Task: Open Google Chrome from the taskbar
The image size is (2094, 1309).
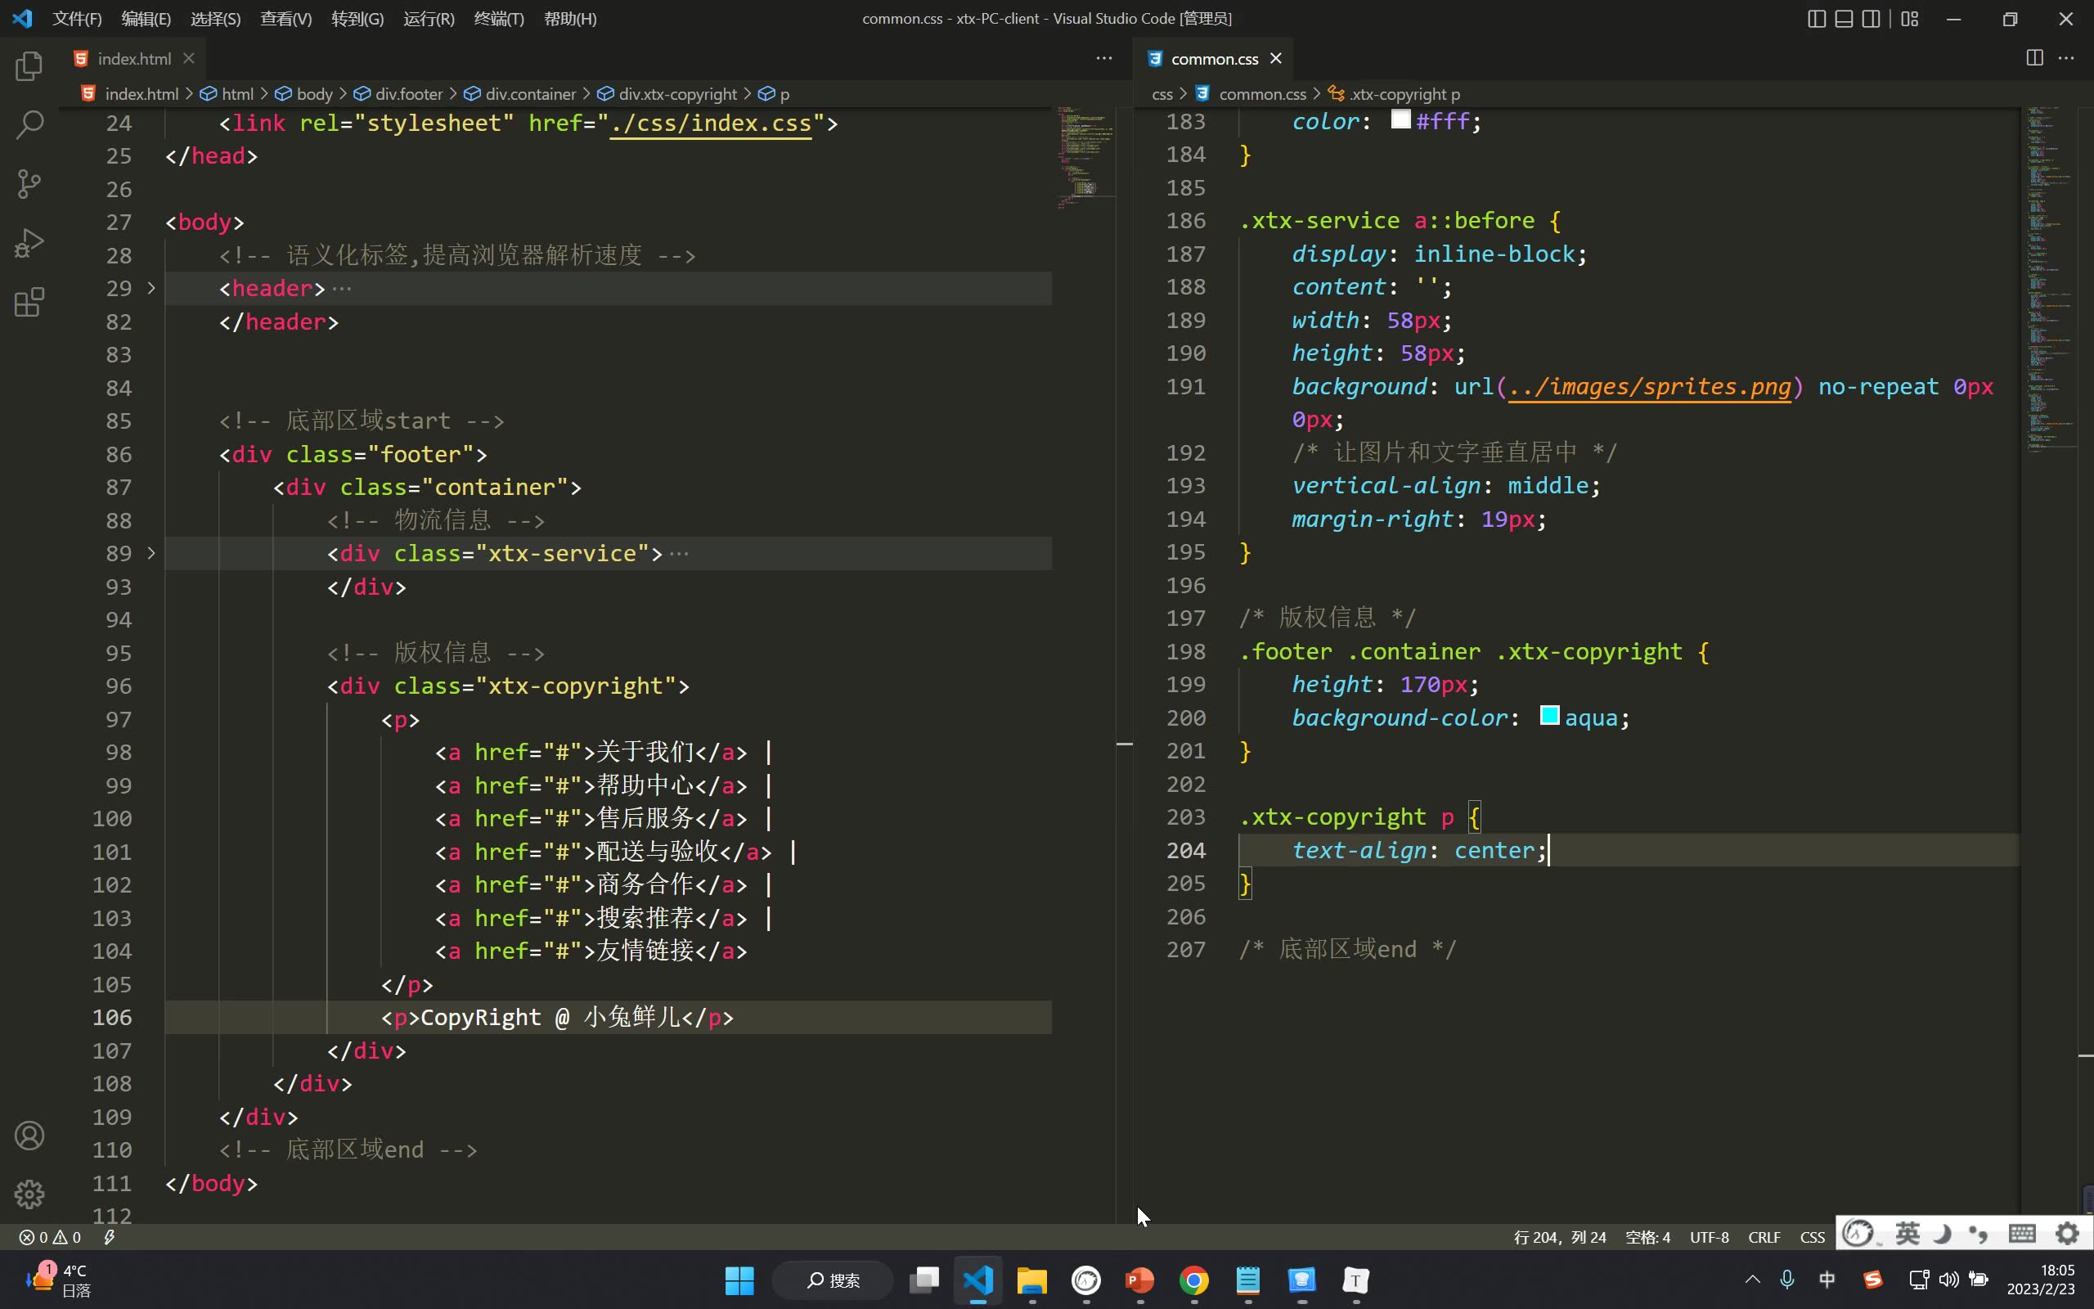Action: pyautogui.click(x=1194, y=1280)
